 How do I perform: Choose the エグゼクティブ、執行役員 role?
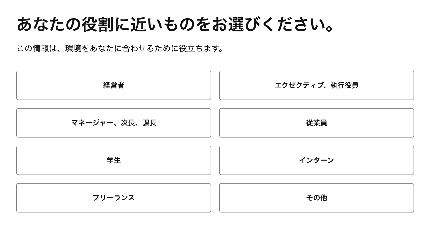click(x=316, y=85)
